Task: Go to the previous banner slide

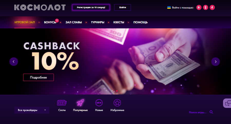Action: pyautogui.click(x=14, y=62)
